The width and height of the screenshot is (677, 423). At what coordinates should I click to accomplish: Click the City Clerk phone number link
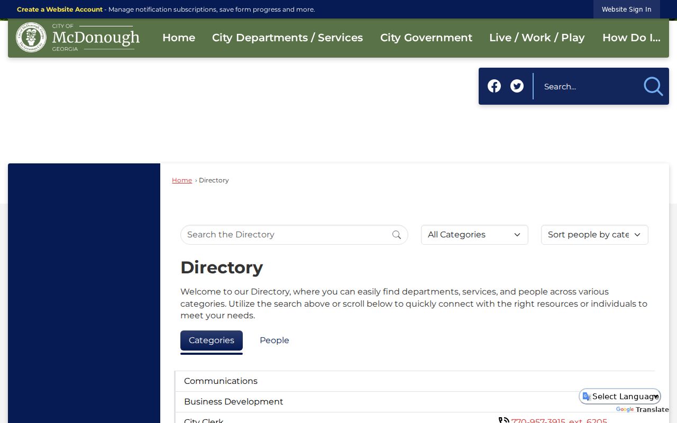[x=559, y=421]
